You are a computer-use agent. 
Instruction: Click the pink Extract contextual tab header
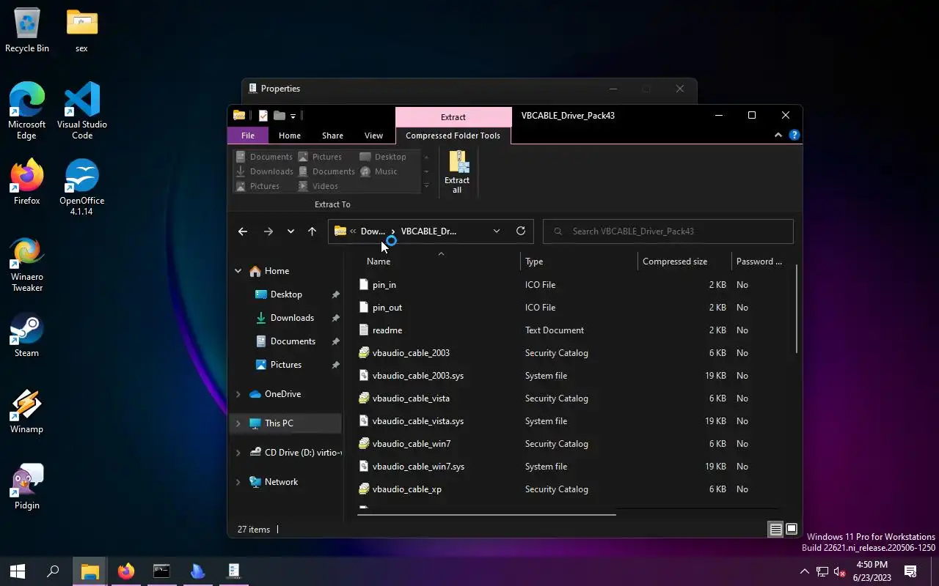(453, 117)
